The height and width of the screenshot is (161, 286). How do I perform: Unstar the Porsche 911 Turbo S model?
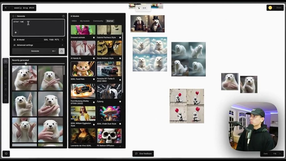tap(120, 80)
